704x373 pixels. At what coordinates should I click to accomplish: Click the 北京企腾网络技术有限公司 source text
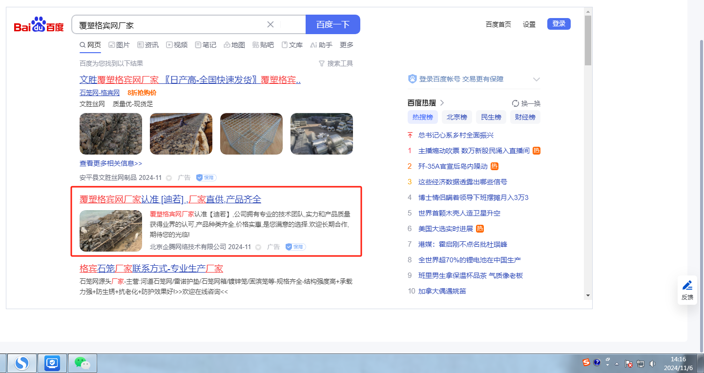tap(188, 247)
